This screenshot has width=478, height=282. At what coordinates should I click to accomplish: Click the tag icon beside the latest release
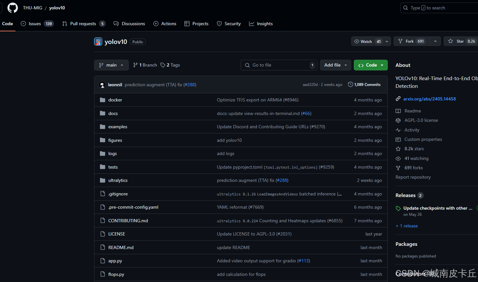(x=398, y=208)
